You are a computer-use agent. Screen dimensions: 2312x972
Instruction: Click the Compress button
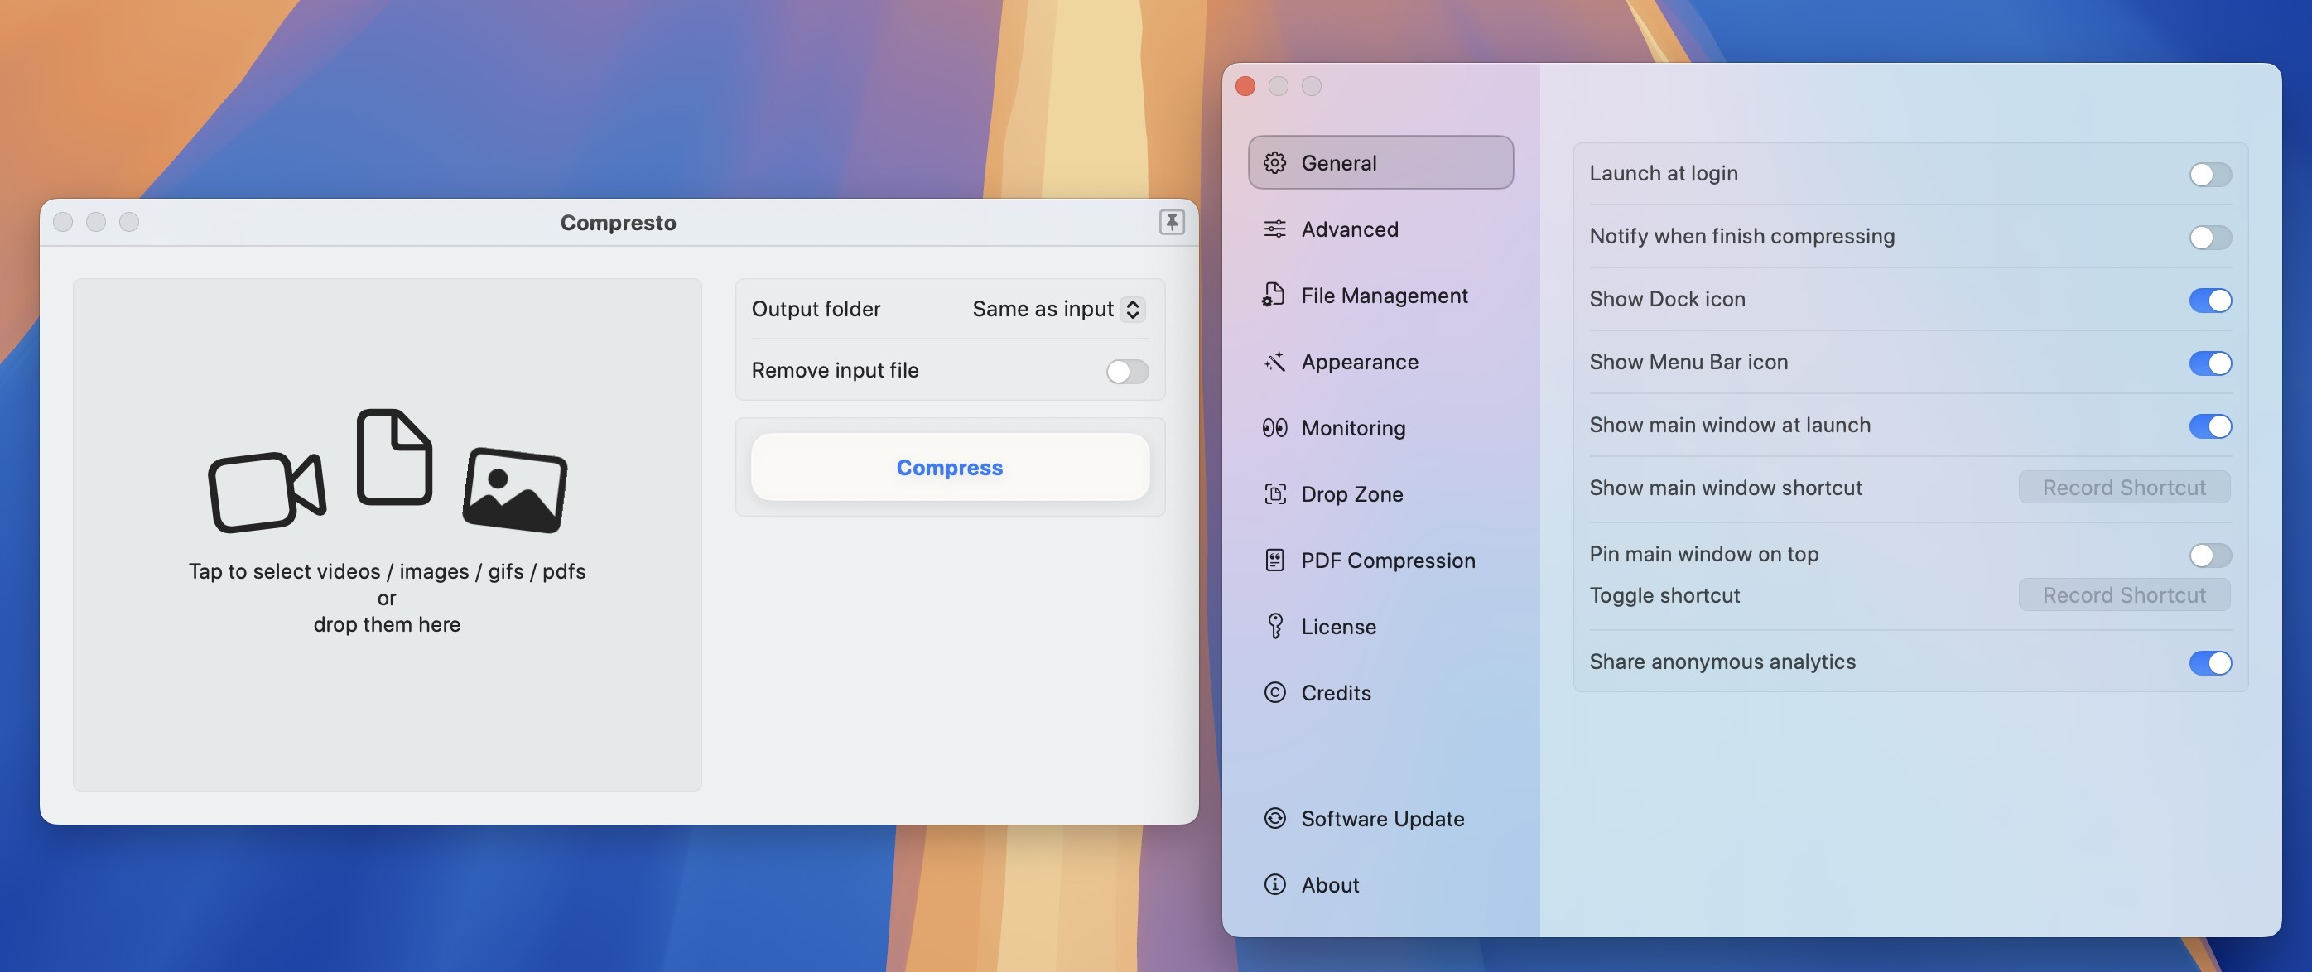(950, 467)
